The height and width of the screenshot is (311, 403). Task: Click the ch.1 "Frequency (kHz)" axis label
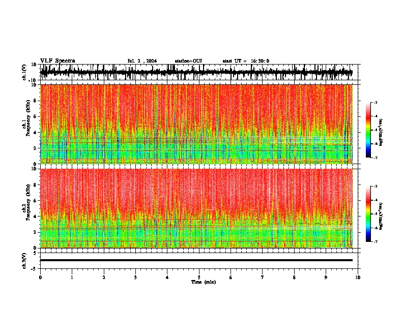pos(28,118)
